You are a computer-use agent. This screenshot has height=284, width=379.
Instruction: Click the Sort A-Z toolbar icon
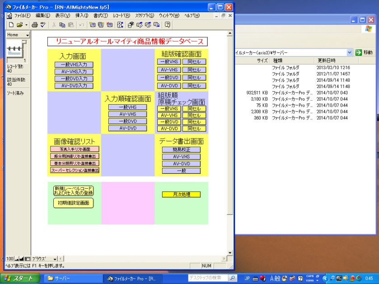pyautogui.click(x=120, y=25)
